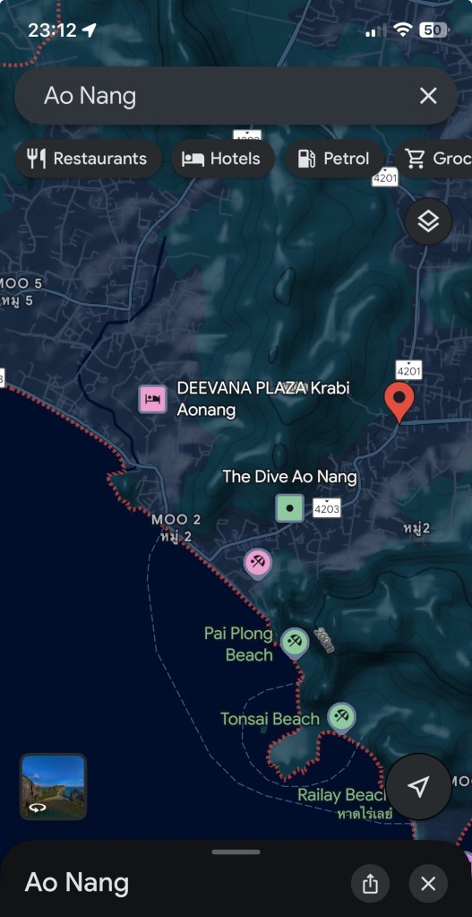Tap Tonsai Beach umbrella icon
Viewport: 472px width, 917px height.
pyautogui.click(x=341, y=717)
